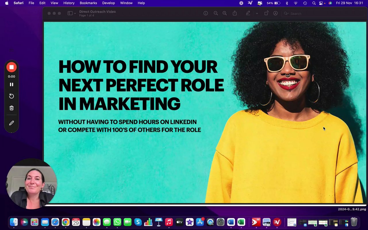
Task: Click the date and time in menu bar
Action: (349, 3)
